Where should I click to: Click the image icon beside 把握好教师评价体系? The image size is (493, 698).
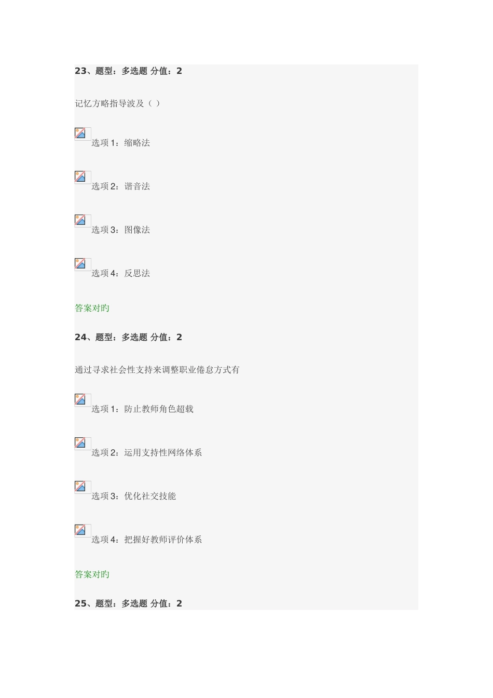(x=81, y=531)
